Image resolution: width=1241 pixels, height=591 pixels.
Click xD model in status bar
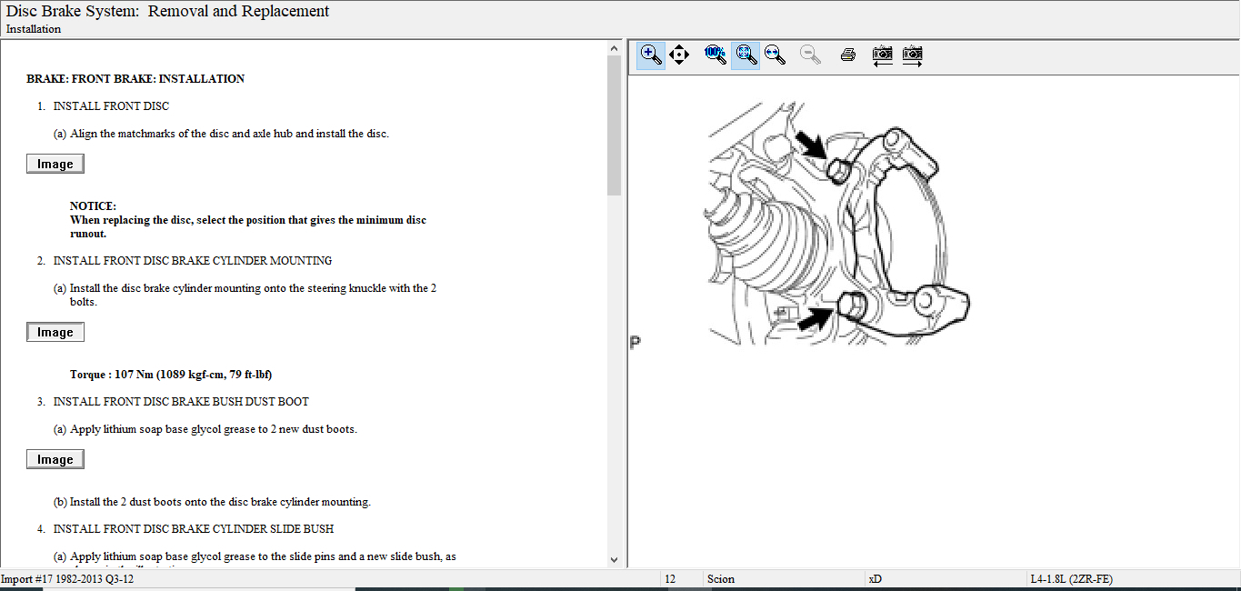875,579
